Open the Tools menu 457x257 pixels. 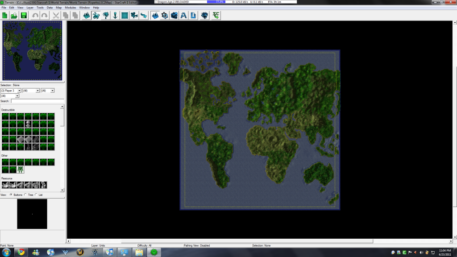pos(40,8)
